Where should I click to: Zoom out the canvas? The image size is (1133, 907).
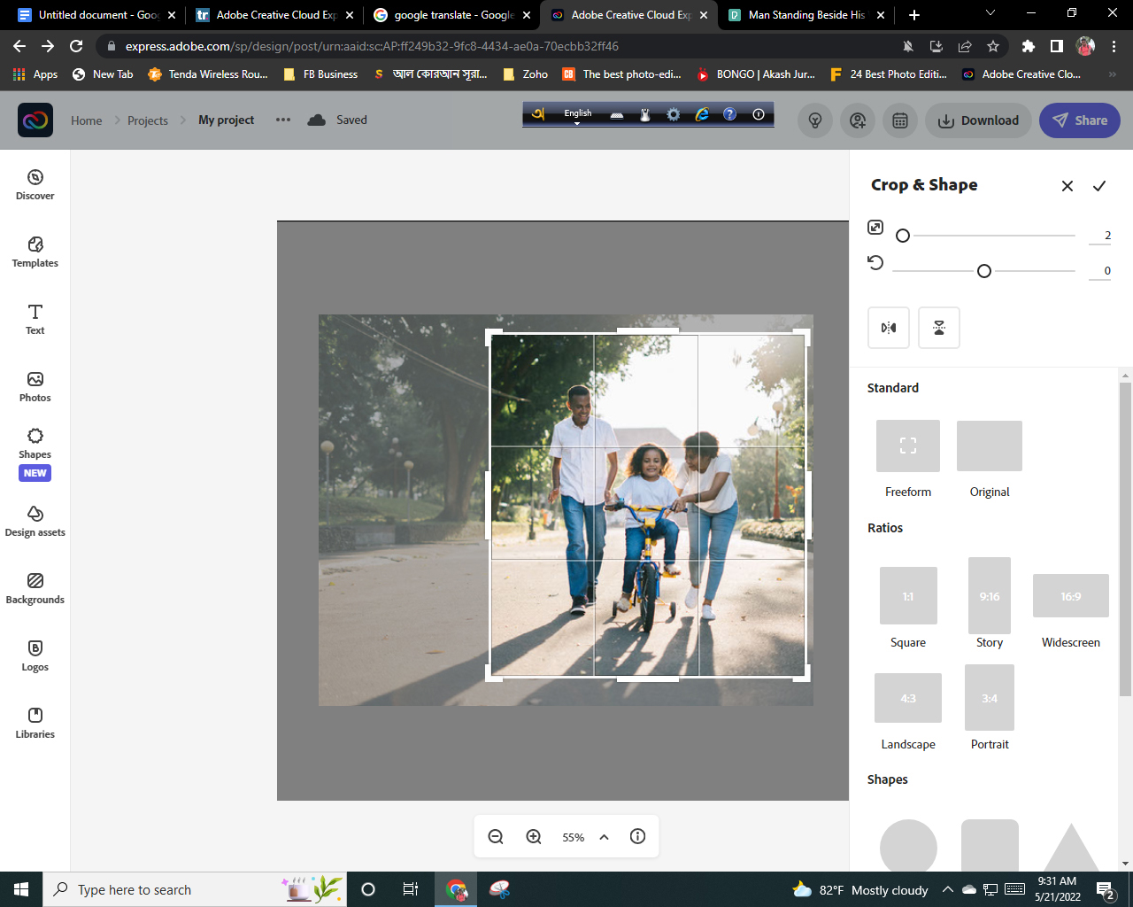496,837
